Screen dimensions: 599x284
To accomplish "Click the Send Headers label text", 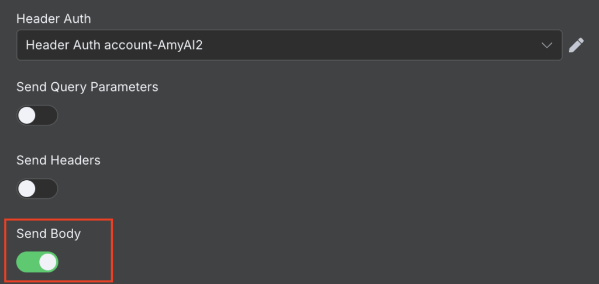I will [x=58, y=160].
